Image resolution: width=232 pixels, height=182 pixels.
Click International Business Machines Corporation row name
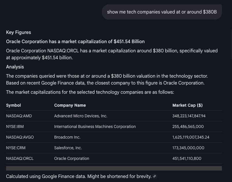click(x=95, y=127)
